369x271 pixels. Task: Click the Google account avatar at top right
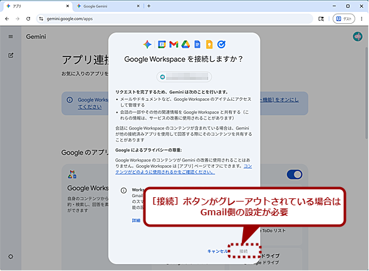(x=358, y=36)
